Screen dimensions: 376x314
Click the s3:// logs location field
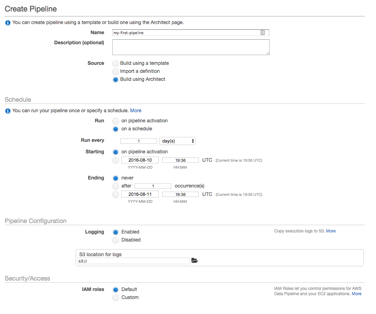click(x=133, y=260)
